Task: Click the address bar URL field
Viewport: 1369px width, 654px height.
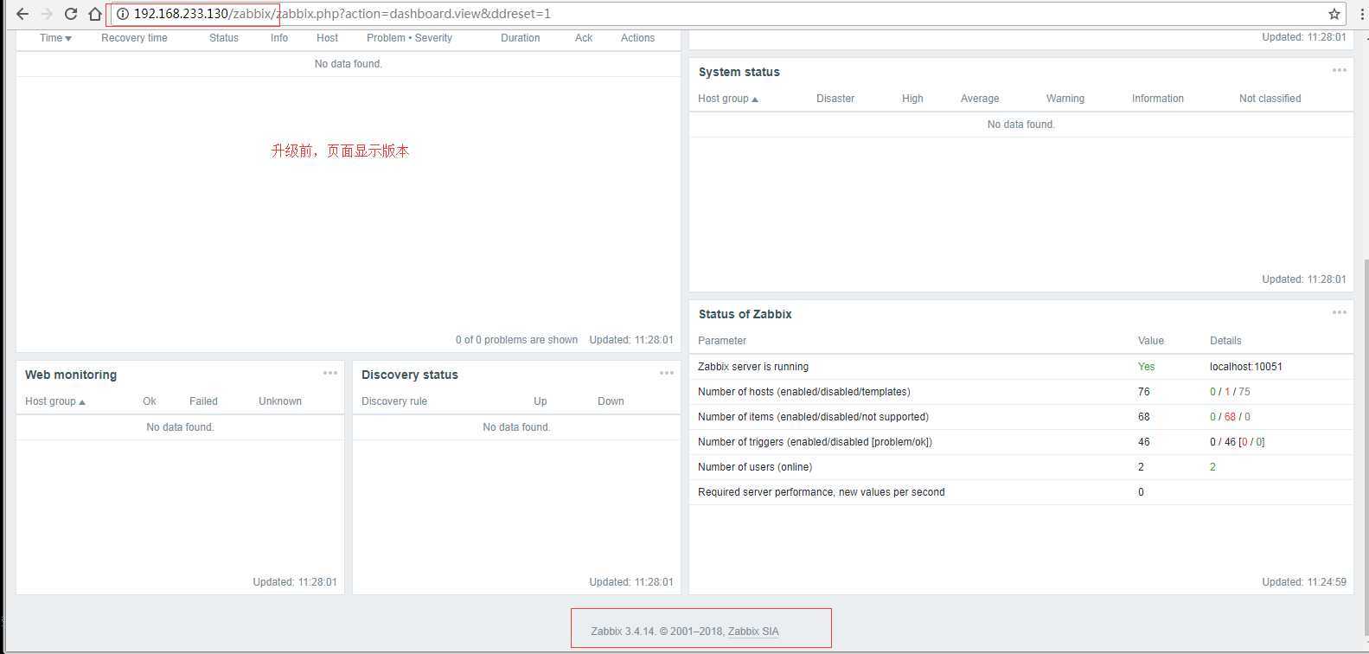Action: 726,14
